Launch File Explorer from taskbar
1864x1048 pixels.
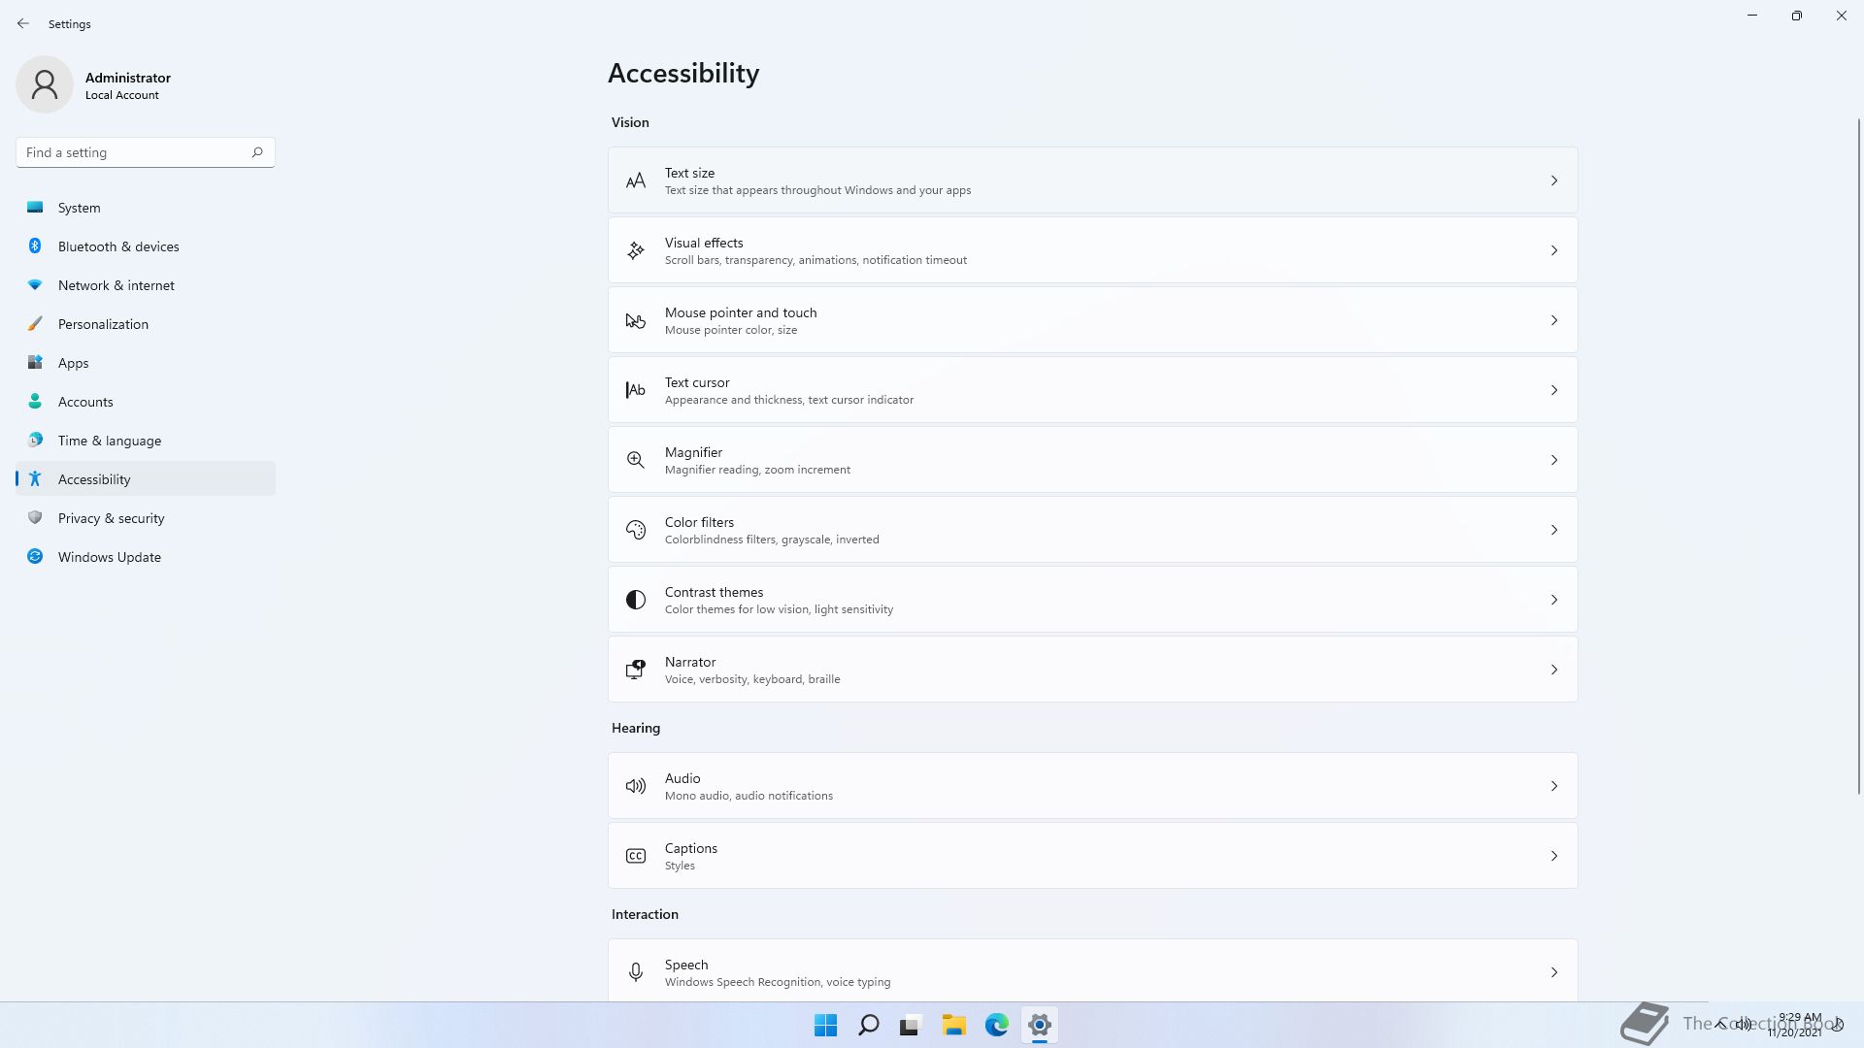[x=953, y=1025]
